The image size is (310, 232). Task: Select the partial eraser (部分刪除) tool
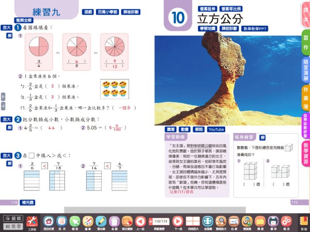[127, 221]
